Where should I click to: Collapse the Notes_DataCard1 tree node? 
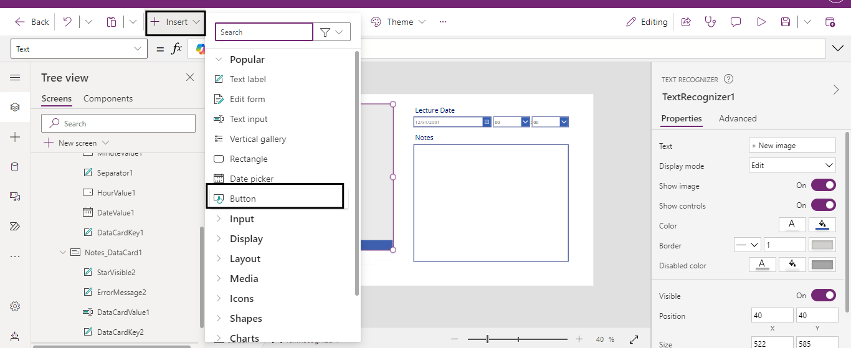click(63, 253)
